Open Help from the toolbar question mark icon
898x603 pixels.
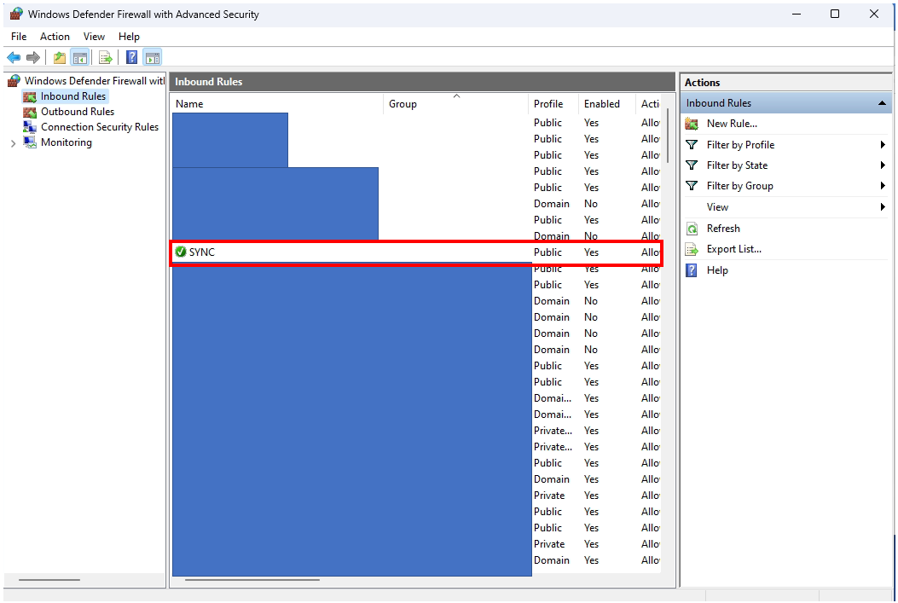click(x=131, y=57)
